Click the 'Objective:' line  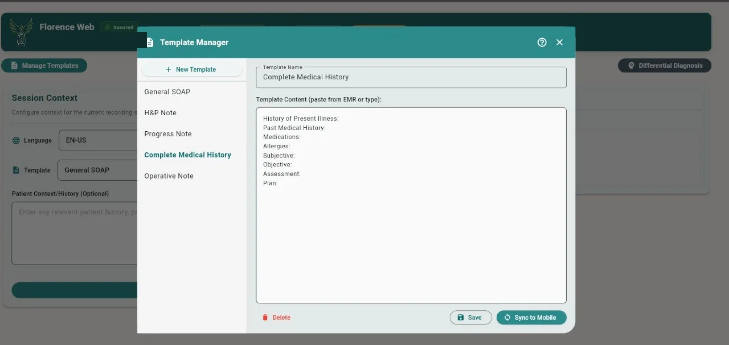click(x=277, y=165)
